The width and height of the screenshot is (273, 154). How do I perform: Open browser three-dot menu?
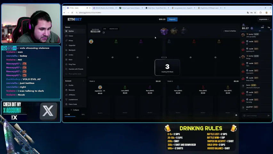coord(270,13)
